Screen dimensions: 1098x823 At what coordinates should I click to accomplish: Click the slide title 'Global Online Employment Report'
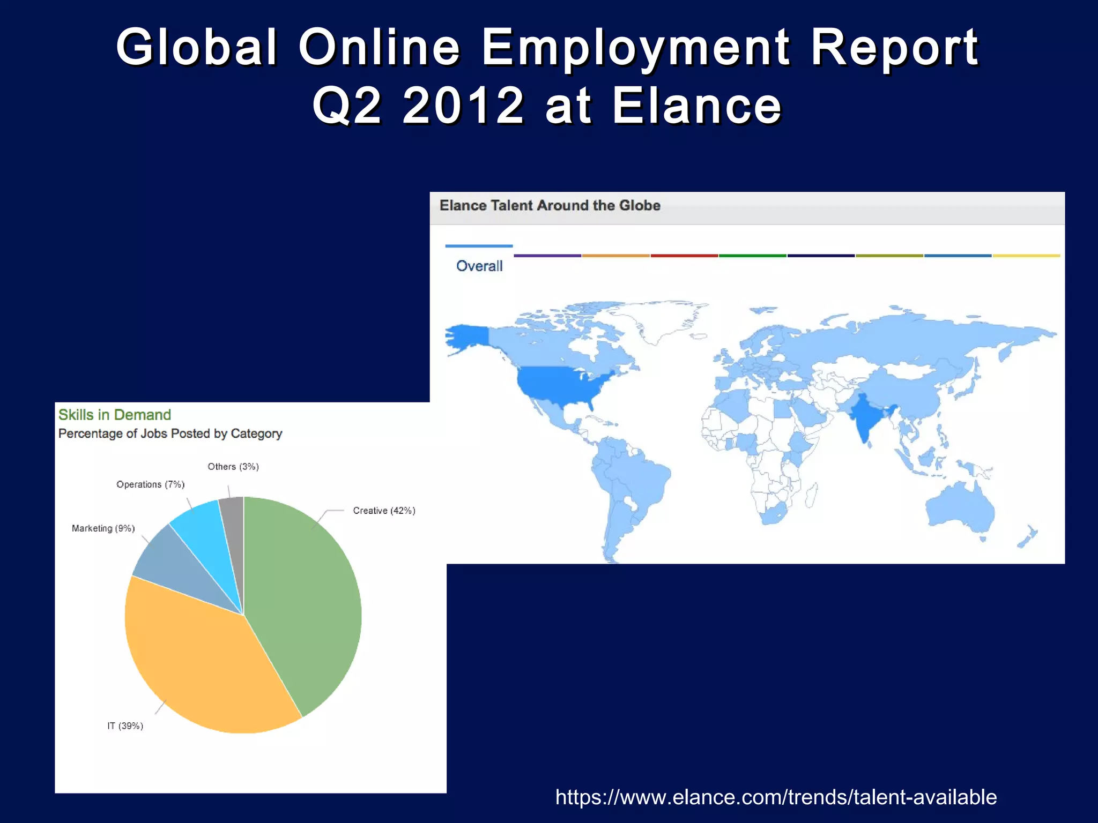[x=547, y=47]
